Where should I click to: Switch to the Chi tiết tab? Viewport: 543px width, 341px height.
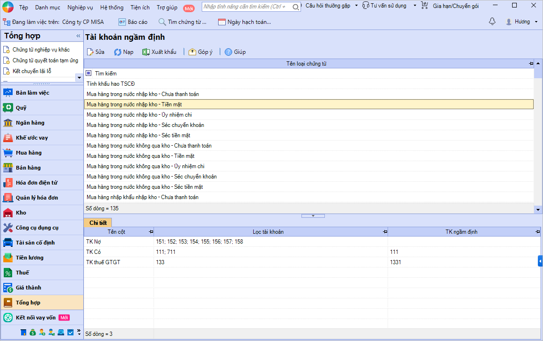[x=98, y=223]
